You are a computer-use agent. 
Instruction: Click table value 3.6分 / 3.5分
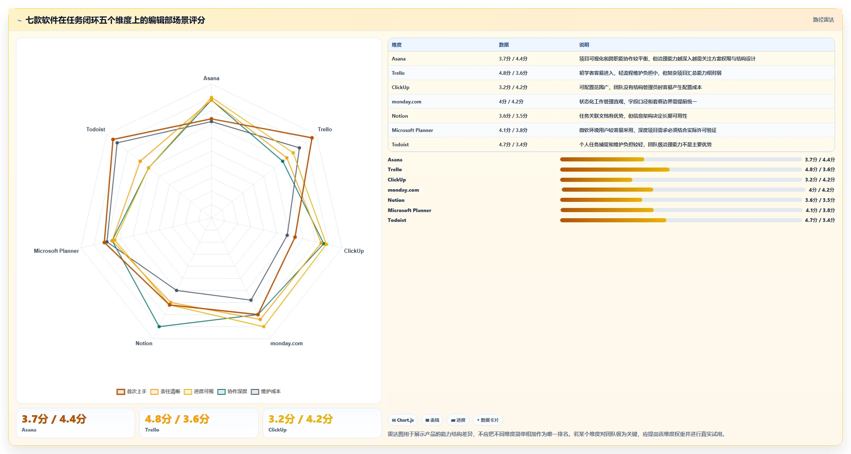click(513, 116)
